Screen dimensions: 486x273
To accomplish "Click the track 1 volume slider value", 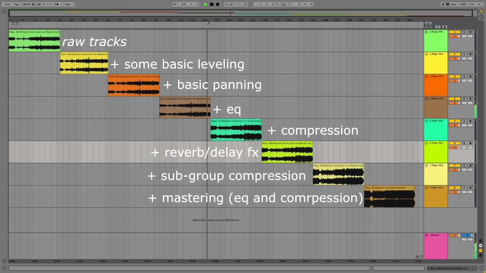I will pyautogui.click(x=454, y=36).
